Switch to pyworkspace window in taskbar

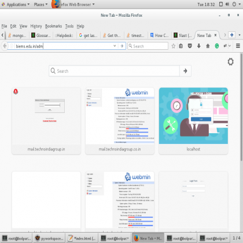pos(49,238)
